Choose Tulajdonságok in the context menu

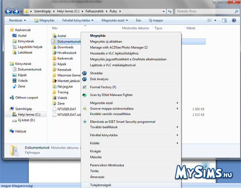[x=101, y=185]
